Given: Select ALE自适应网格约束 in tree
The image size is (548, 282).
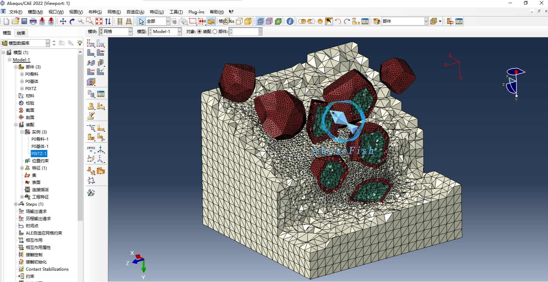Looking at the screenshot, I should tap(44, 233).
